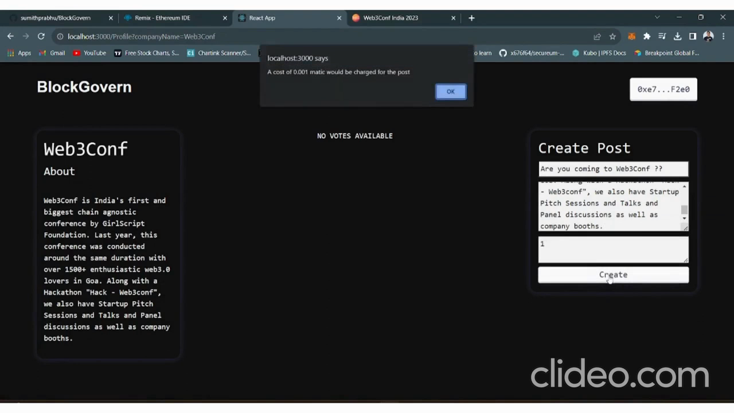View site information icon in address bar
734x413 pixels.
[60, 36]
